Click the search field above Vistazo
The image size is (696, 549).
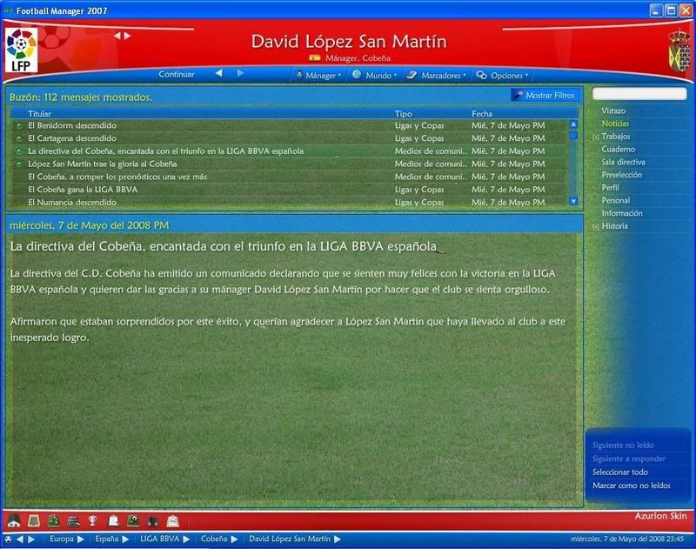(639, 93)
